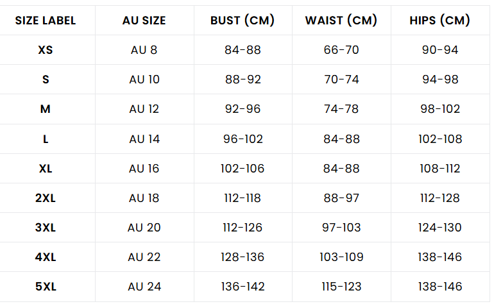Viewport: 494px width, 304px height.
Task: Click the AU SIZE column header
Action: click(x=144, y=21)
